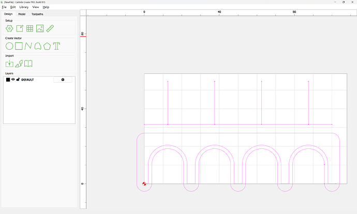Open Job Setup gear icon
Viewport: 357px width, 214px height.
click(9, 28)
